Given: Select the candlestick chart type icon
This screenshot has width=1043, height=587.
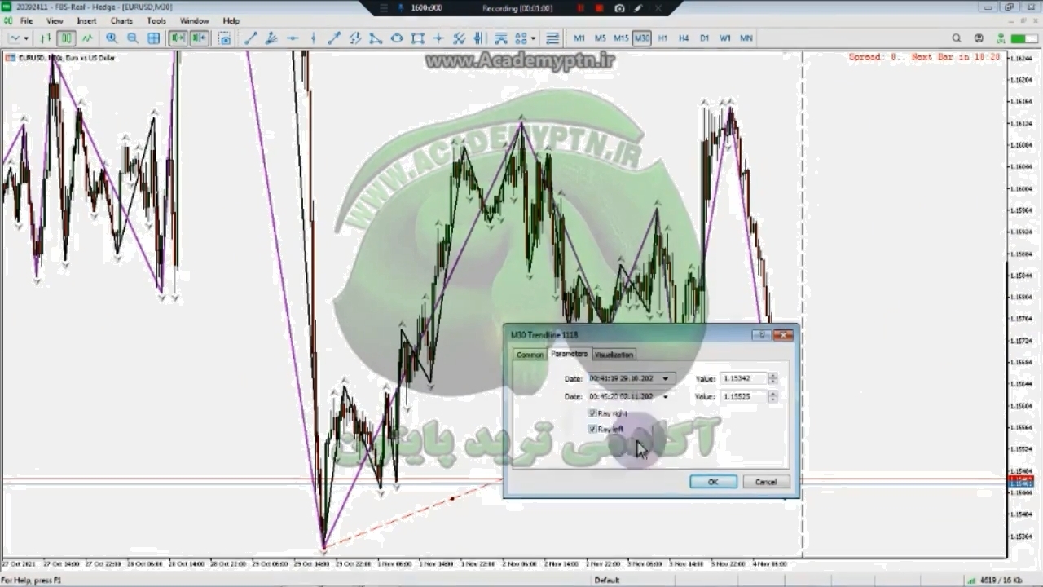Looking at the screenshot, I should (x=66, y=38).
